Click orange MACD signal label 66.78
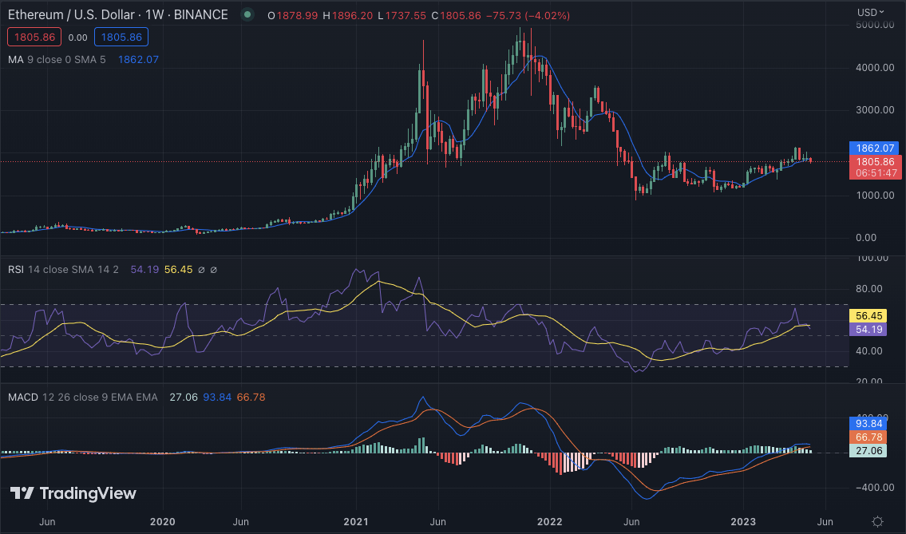Screen dimensions: 906x534 coord(869,437)
